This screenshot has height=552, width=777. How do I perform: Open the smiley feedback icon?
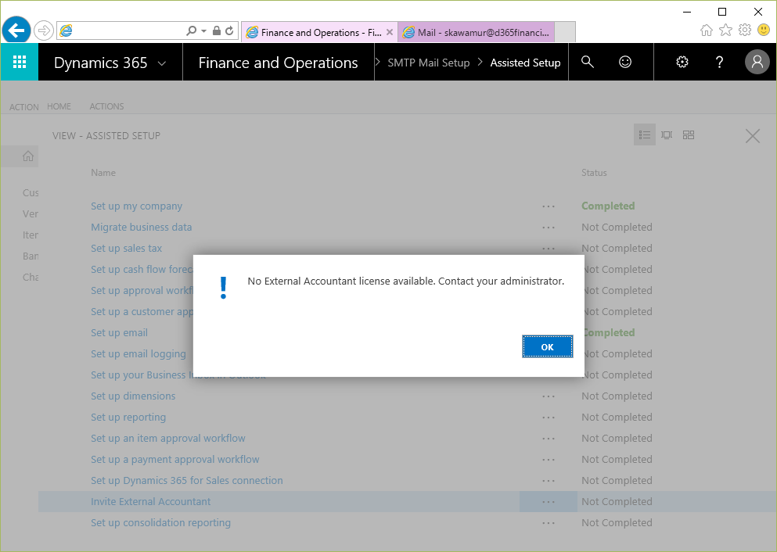(x=624, y=63)
